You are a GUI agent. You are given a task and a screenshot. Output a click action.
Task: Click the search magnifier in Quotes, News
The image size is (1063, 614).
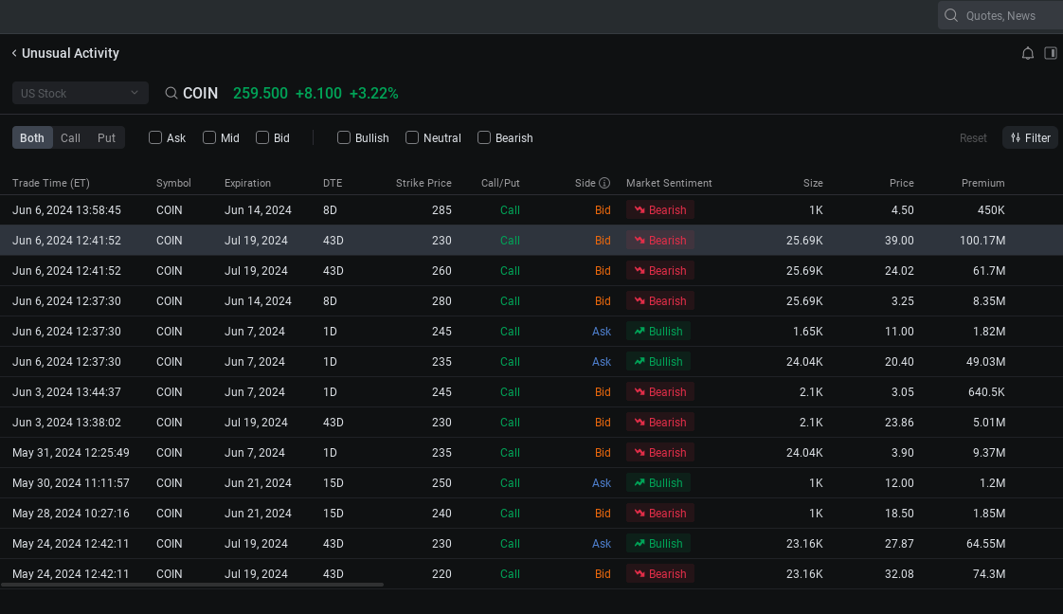click(x=951, y=15)
